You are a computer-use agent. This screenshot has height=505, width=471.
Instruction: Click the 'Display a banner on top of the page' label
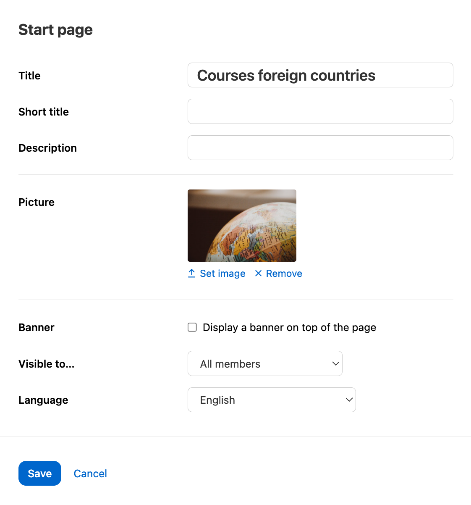click(x=289, y=328)
